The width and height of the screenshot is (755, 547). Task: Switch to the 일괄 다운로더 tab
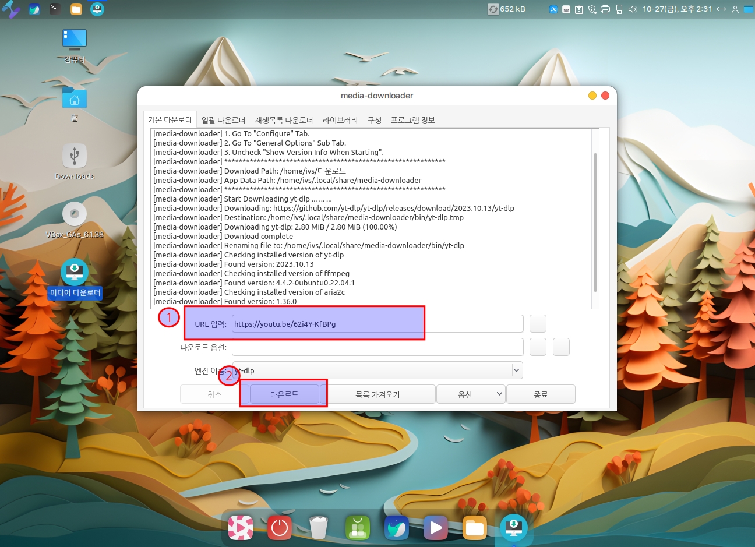(x=223, y=120)
